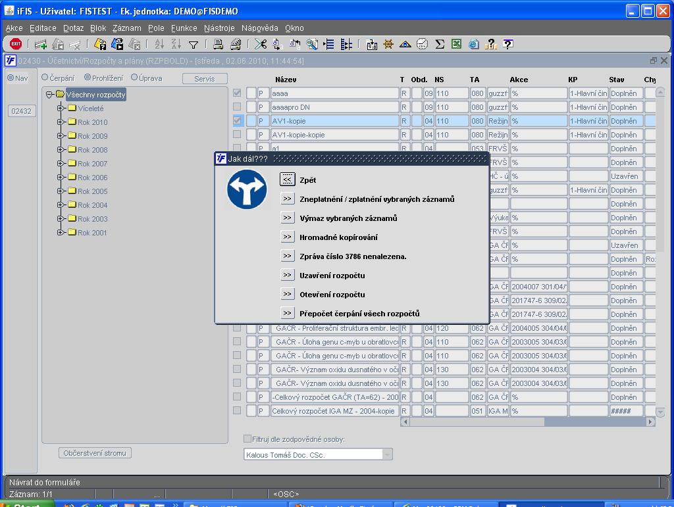Viewport: 674px width, 507px height.
Task: Click the clock icon in toolbar
Action: click(423, 45)
